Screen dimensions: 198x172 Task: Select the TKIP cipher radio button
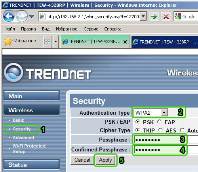(137, 130)
